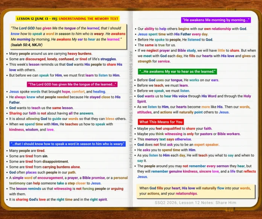Click bullet 'He asks you to spend time with Him.'
This screenshot has height=219, width=262.
[x=167, y=150]
